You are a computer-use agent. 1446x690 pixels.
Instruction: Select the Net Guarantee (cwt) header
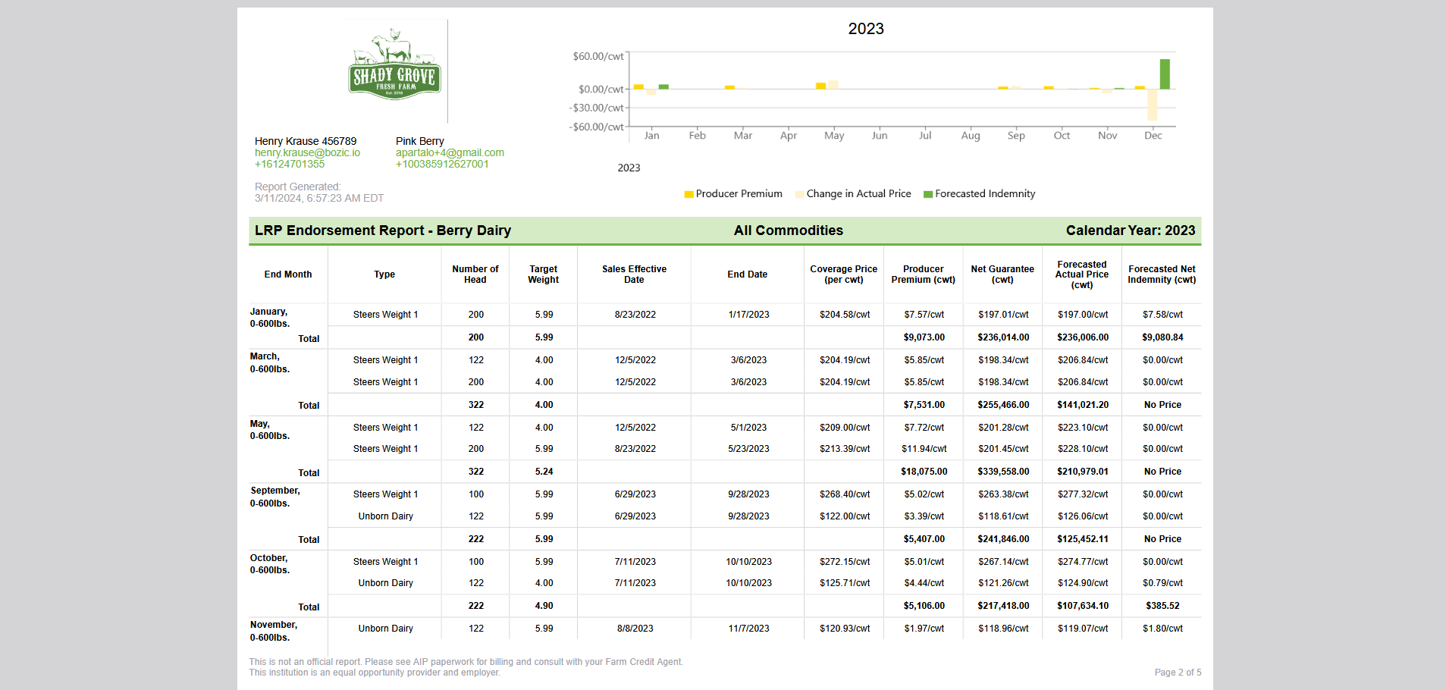(x=1002, y=274)
